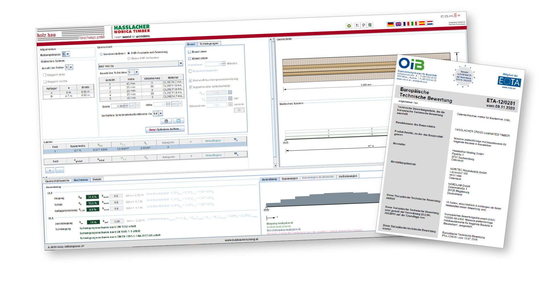The image size is (546, 283).
Task: Open the Querschnittswerte tab
Action: [x=57, y=181]
